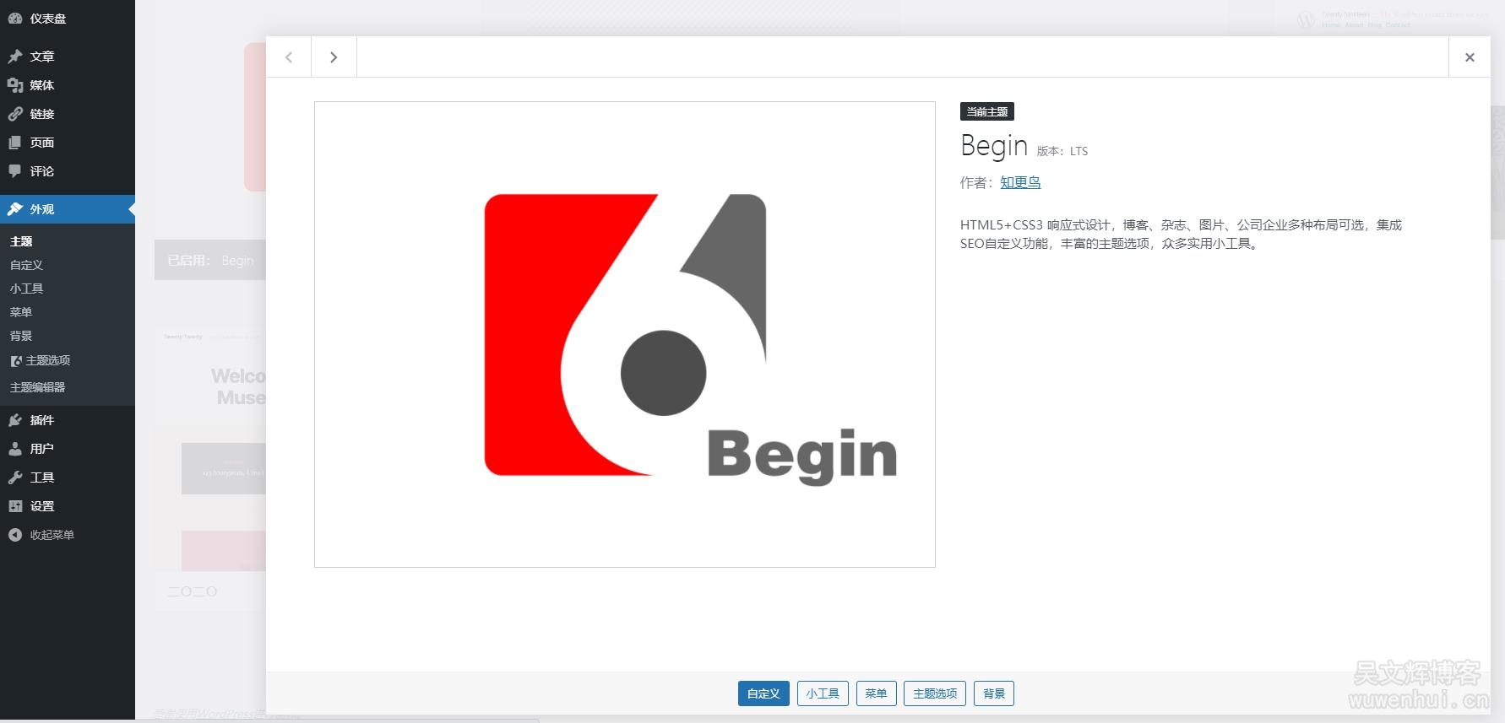The image size is (1505, 723).
Task: Open 主题编辑器 in the sidebar submenu
Action: [37, 387]
